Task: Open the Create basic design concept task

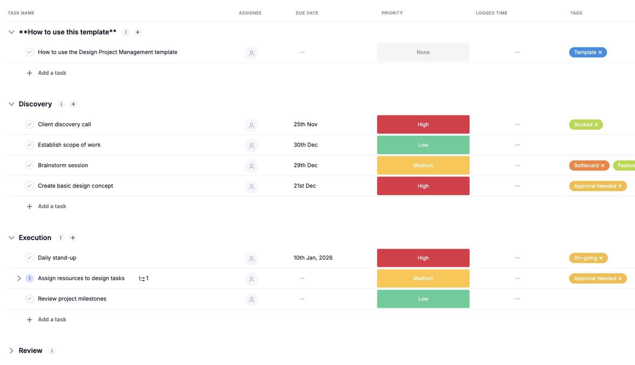Action: (75, 186)
